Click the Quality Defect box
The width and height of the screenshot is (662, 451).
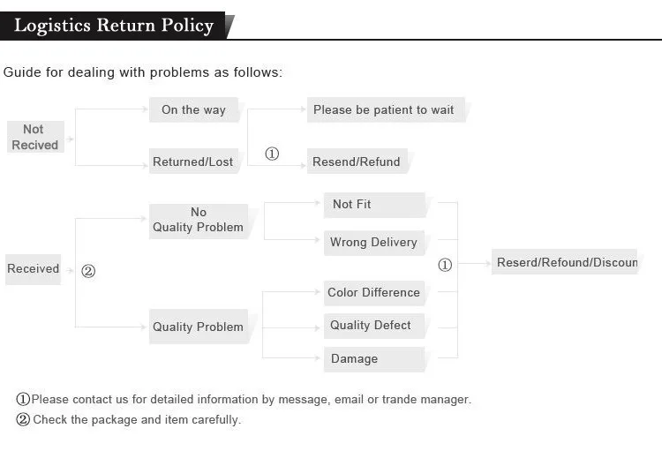[374, 326]
